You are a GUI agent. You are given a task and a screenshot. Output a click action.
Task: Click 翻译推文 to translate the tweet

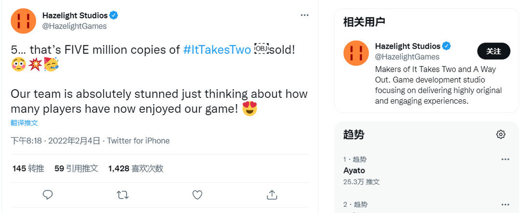tap(24, 123)
